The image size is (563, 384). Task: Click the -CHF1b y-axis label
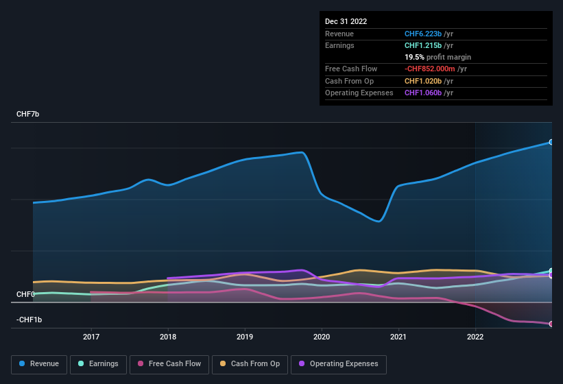click(29, 320)
